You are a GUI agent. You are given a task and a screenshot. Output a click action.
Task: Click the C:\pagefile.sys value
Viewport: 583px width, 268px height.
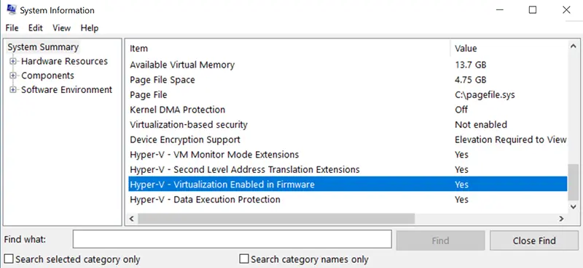(485, 95)
